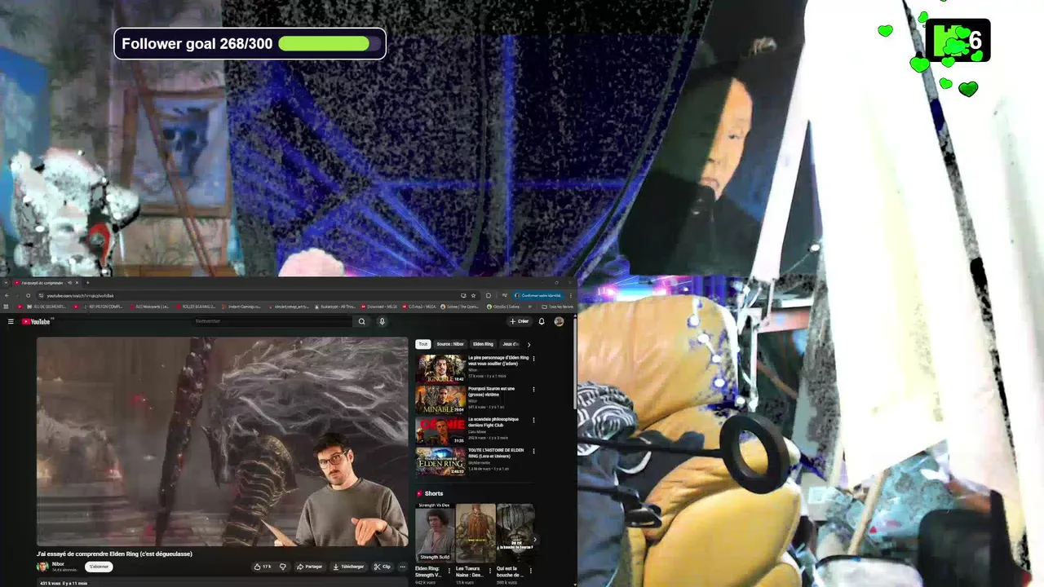Open options menu for TOUTE L'HISTOIRE video

tap(533, 451)
